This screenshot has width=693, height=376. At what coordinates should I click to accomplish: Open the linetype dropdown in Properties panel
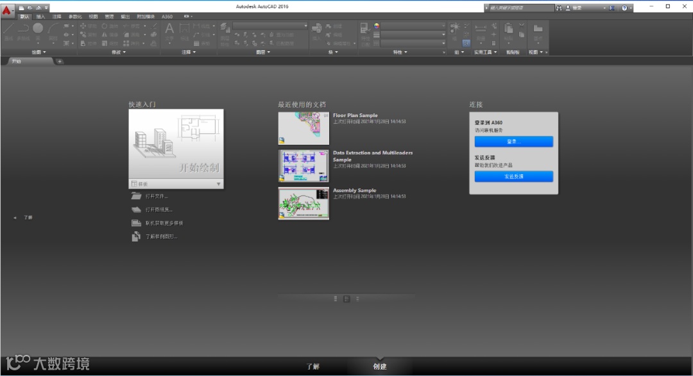413,44
